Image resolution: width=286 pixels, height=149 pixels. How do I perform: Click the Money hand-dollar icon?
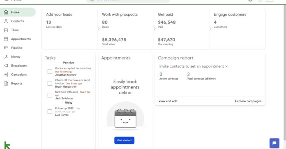pos(6,57)
